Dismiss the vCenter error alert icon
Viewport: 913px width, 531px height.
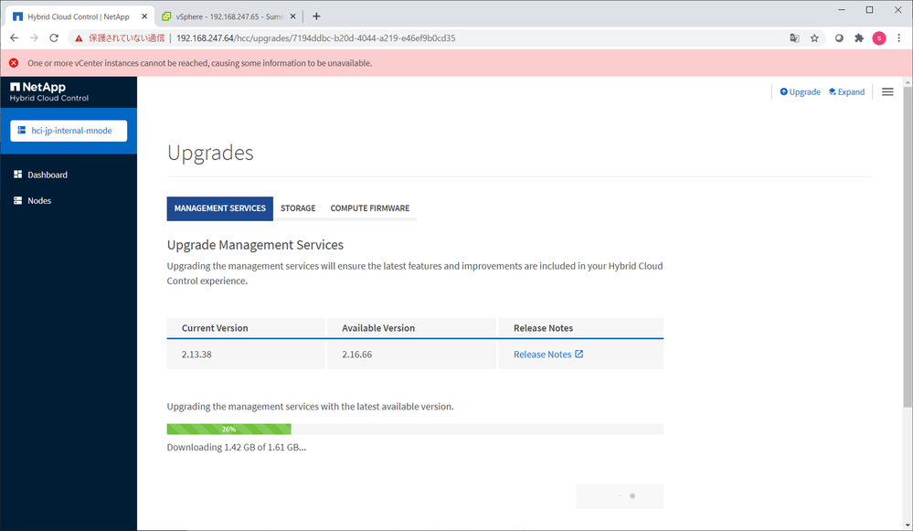(14, 63)
